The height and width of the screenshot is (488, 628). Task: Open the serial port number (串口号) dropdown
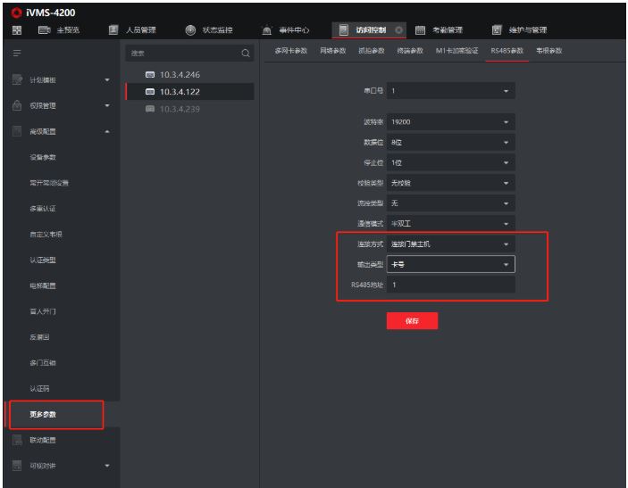[450, 91]
